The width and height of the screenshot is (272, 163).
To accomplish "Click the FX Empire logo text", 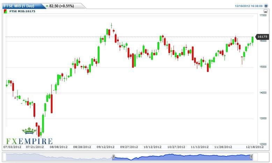I will (29, 141).
